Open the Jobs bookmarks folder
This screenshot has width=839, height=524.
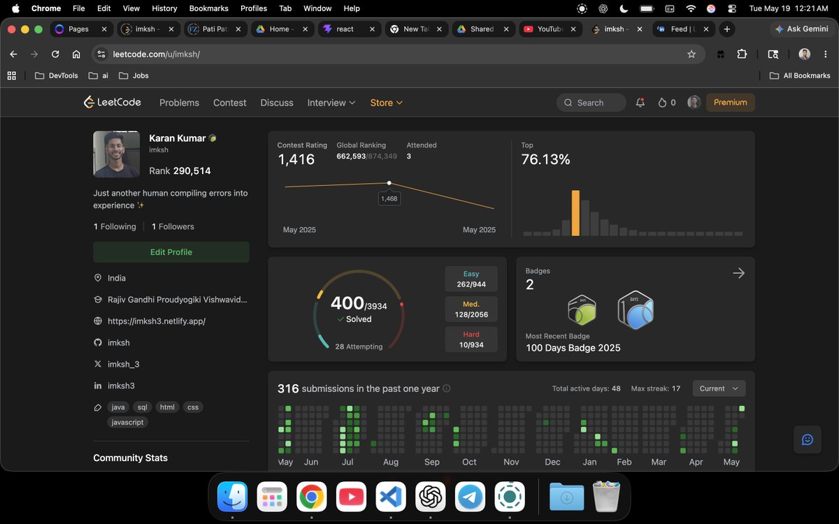(134, 75)
